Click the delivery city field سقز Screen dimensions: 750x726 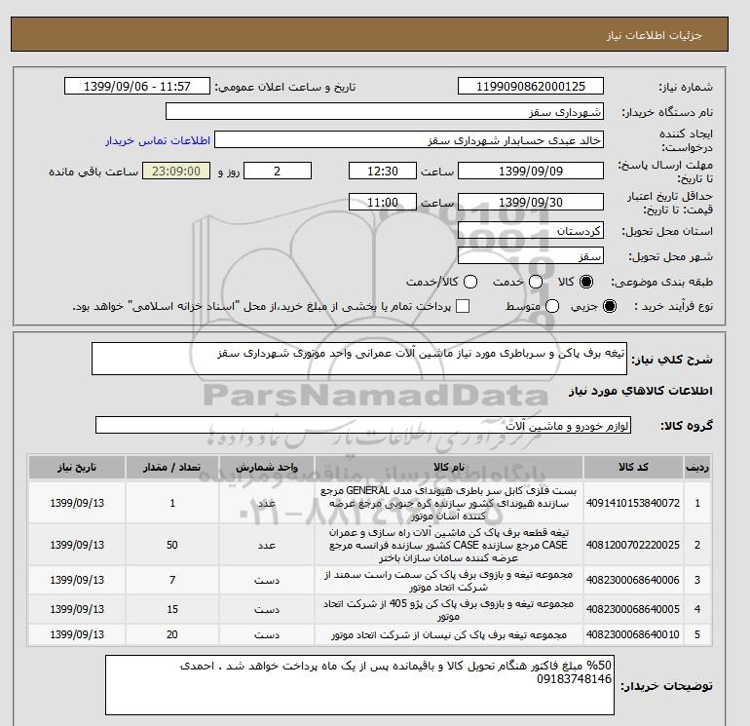(531, 255)
